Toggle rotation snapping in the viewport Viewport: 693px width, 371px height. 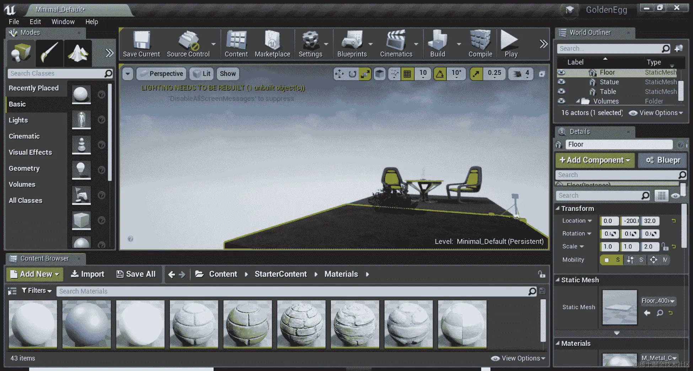(440, 74)
